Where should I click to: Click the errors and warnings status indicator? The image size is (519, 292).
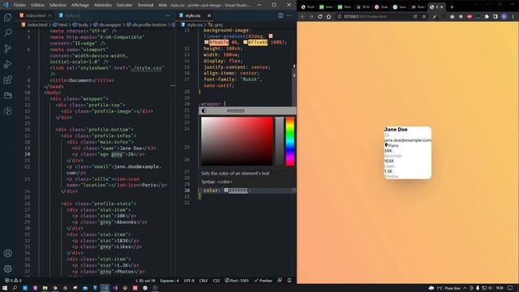pos(13,281)
